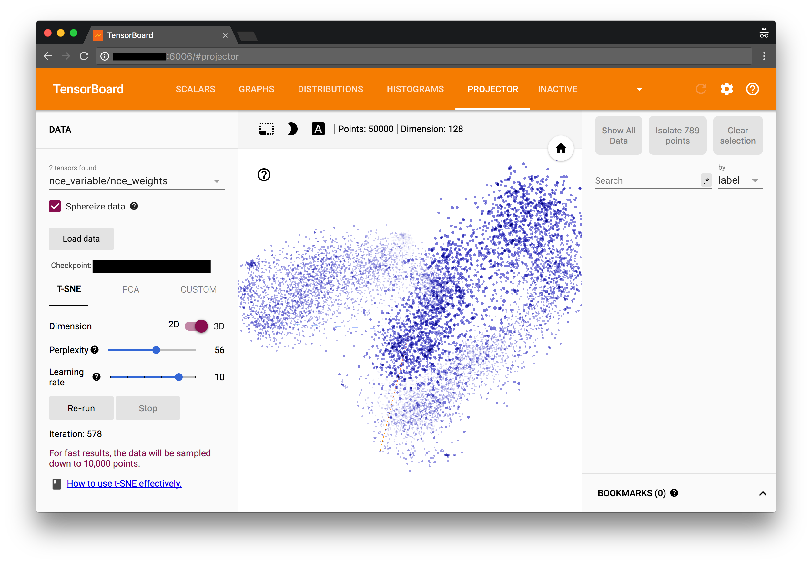This screenshot has height=564, width=812.
Task: Switch to CUSTOM projection tab
Action: 198,289
